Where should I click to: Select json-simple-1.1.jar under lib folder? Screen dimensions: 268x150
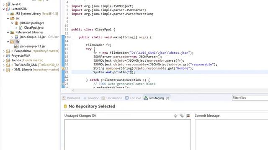pyautogui.click(x=33, y=46)
